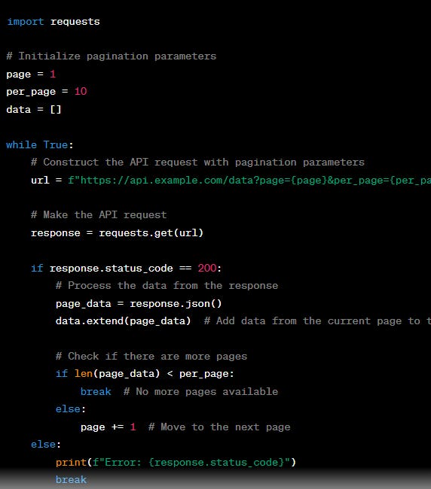Click the final 'break' at the bottom

[x=71, y=480]
